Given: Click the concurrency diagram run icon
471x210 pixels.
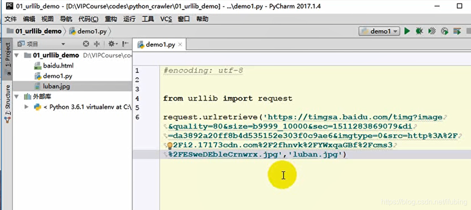Looking at the screenshot, I should click(x=457, y=31).
